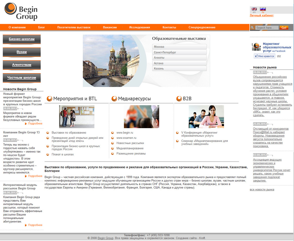Open все новости рынка
This screenshot has height=241, width=294.
coord(262,190)
